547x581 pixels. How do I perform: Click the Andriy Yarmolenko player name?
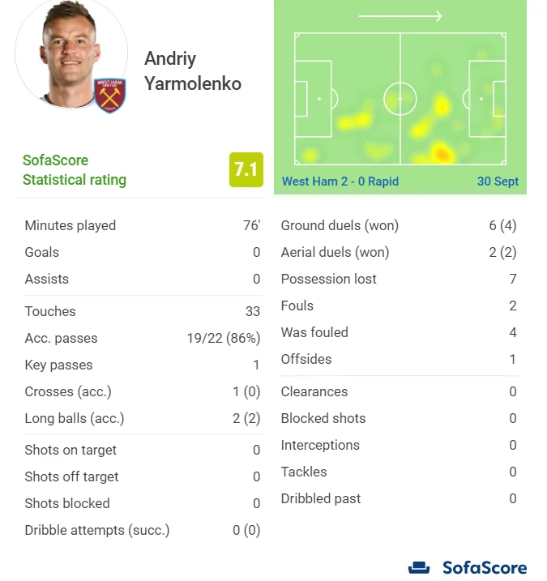coord(193,71)
